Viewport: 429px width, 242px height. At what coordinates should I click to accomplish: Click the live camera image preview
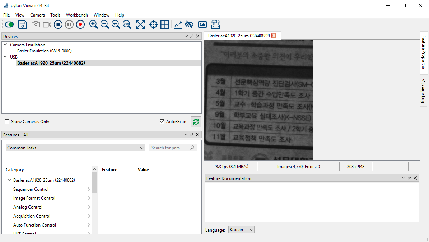click(258, 100)
